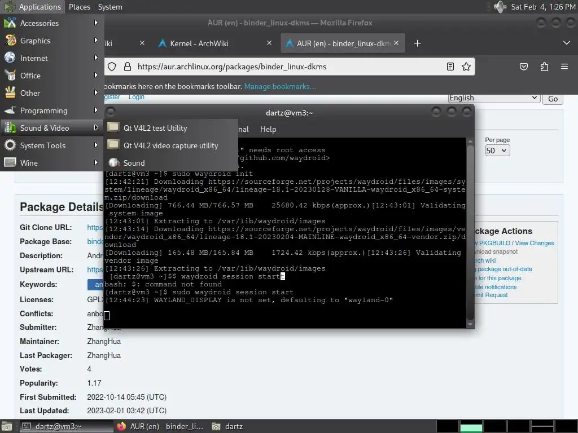Click the Accessories category icon

[x=10, y=23]
